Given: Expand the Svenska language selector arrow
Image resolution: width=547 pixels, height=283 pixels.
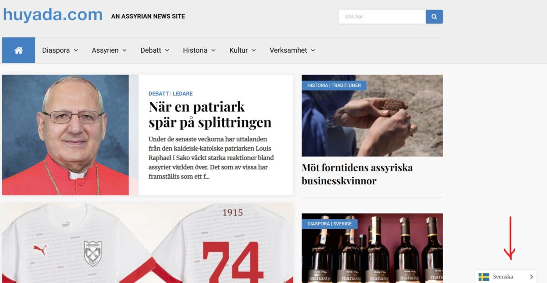Looking at the screenshot, I should coord(532,277).
